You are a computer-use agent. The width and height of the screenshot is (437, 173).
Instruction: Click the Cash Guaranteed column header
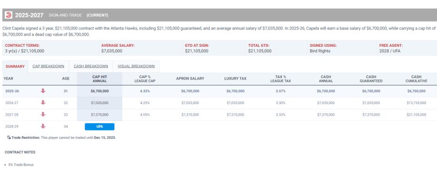click(x=371, y=79)
